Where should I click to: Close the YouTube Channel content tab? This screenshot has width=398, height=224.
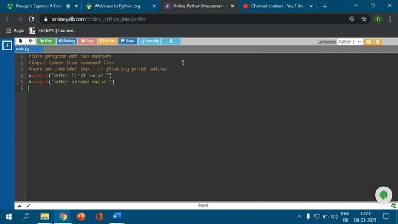[x=311, y=6]
